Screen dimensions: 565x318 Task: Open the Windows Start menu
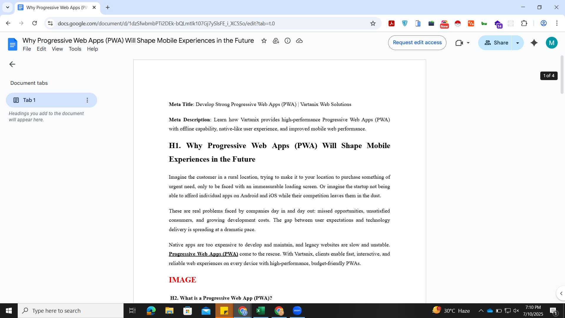click(9, 311)
